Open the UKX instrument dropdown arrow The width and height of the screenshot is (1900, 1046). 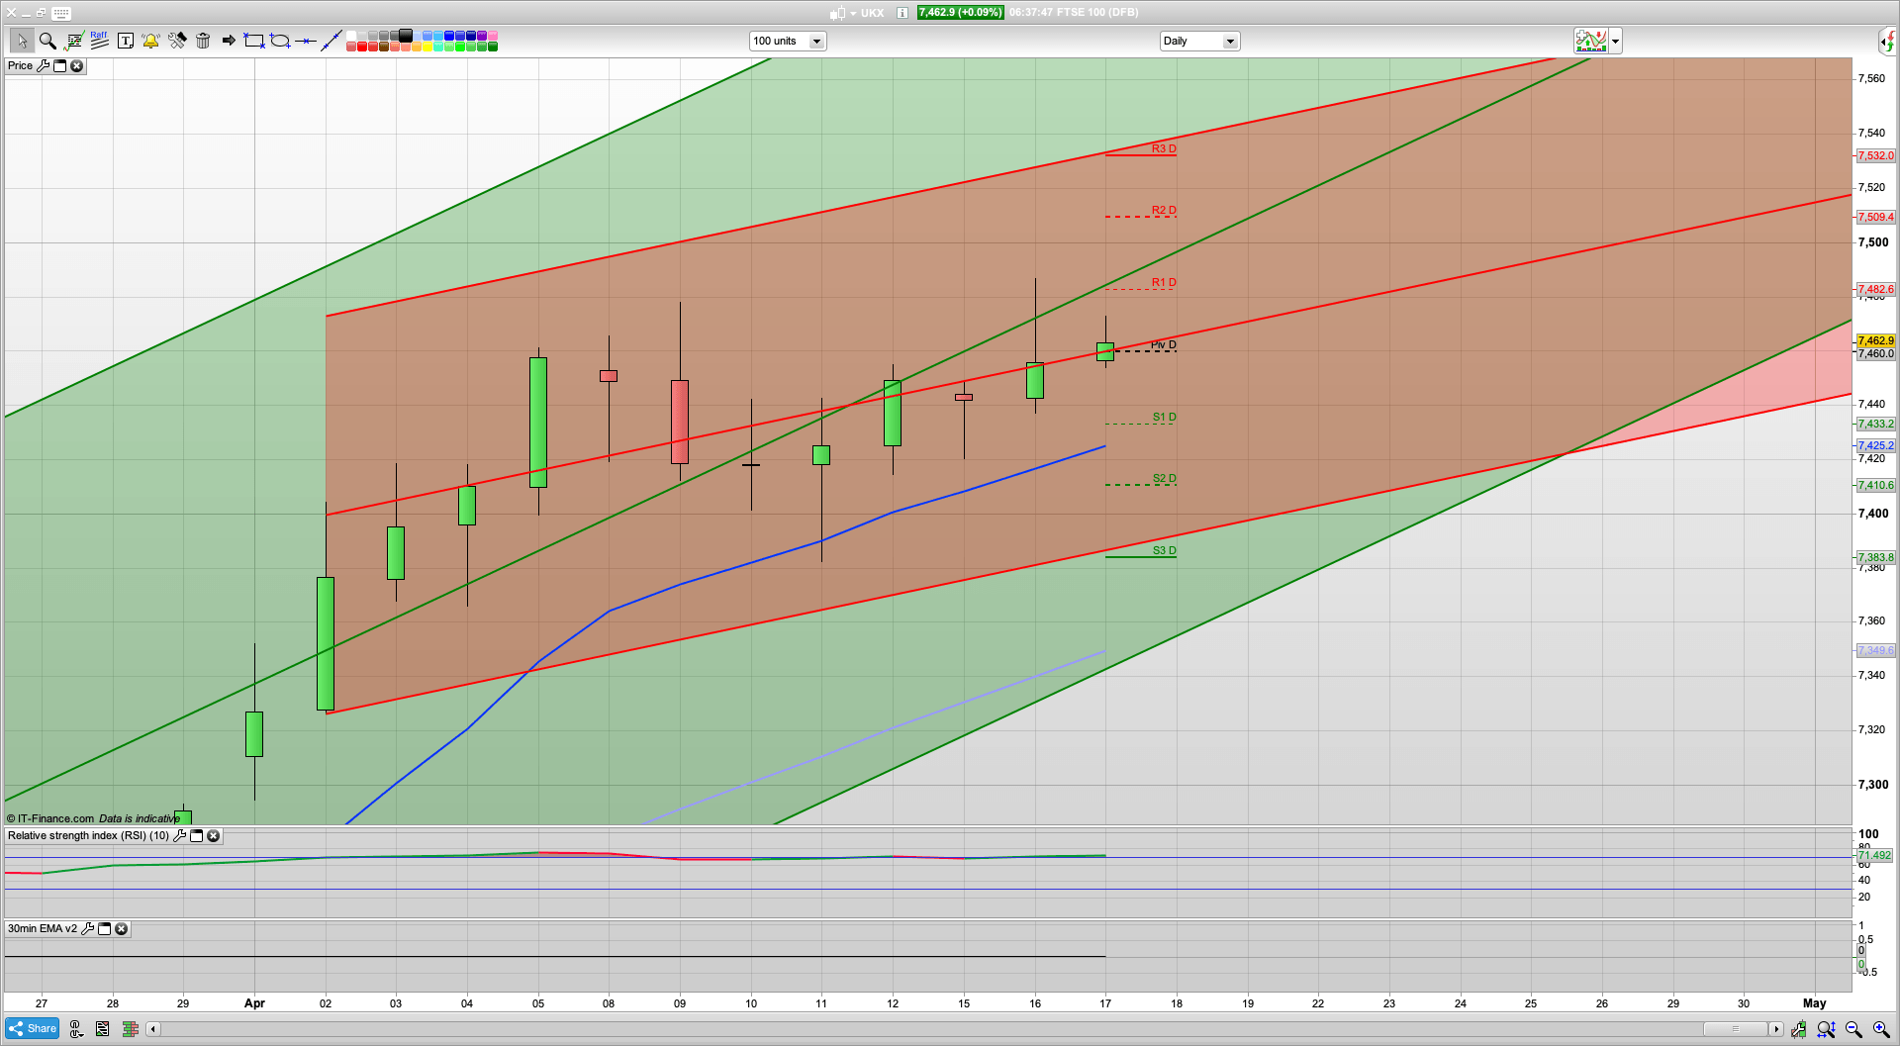853,14
